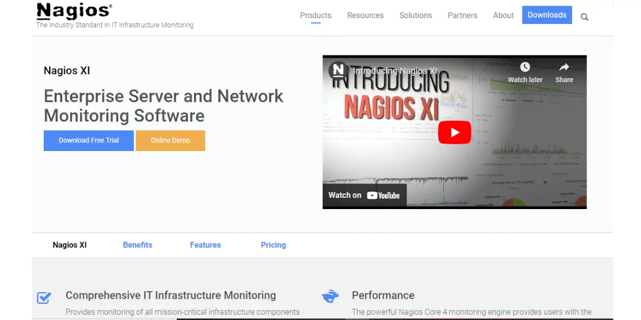Click the search magnifier icon
Image resolution: width=641 pixels, height=320 pixels.
(584, 17)
